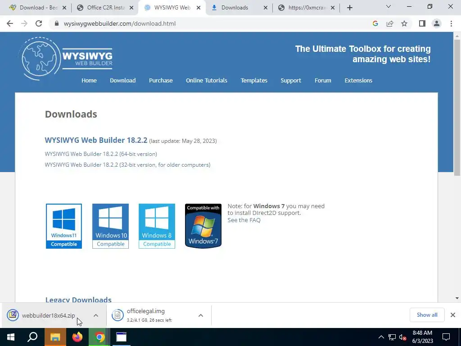Open a new tab with plus button
This screenshot has width=461, height=346.
349,8
